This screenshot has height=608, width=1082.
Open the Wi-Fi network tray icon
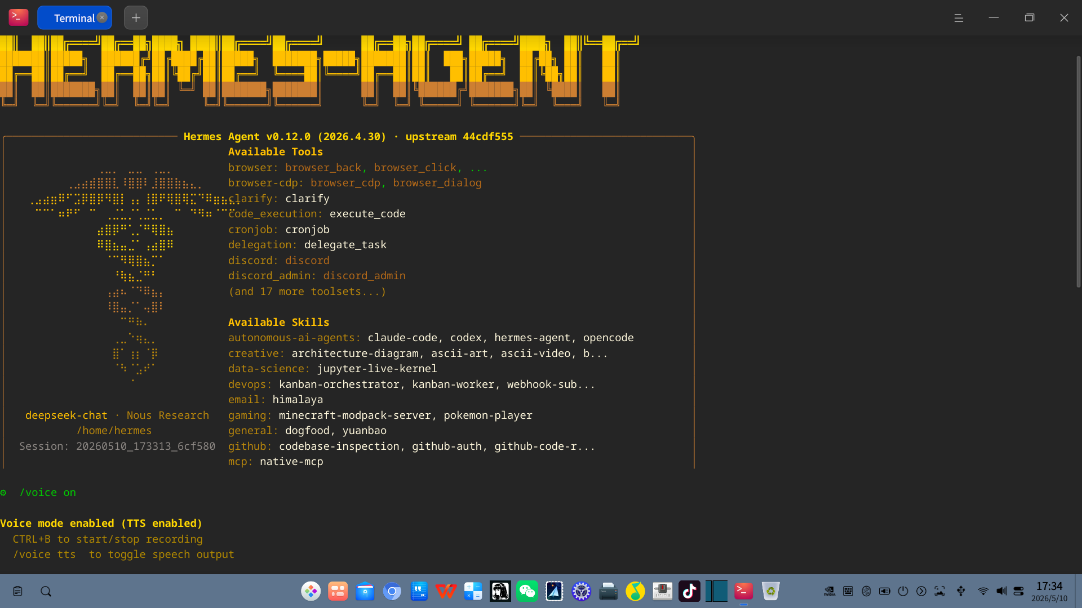[983, 591]
